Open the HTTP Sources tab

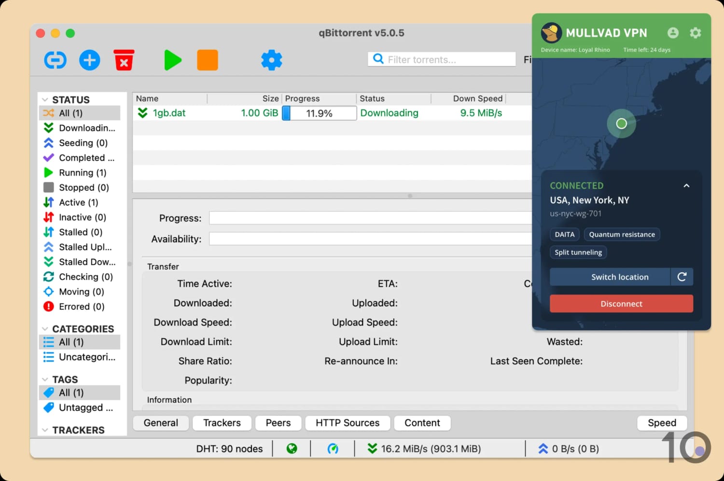[348, 423]
